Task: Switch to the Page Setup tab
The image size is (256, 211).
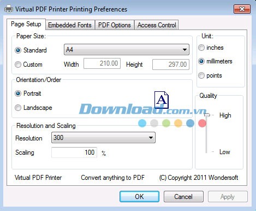Action: click(x=26, y=24)
